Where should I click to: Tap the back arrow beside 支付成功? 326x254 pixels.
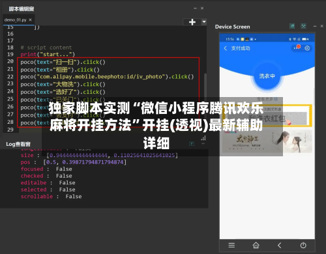point(226,48)
